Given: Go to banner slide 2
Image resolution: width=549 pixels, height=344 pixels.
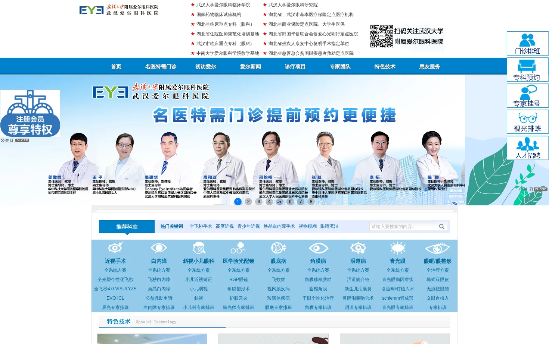Looking at the screenshot, I should tap(248, 202).
